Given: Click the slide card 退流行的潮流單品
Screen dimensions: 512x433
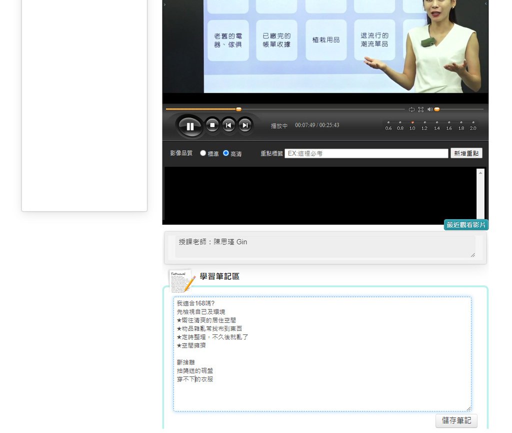Looking at the screenshot, I should (374, 40).
